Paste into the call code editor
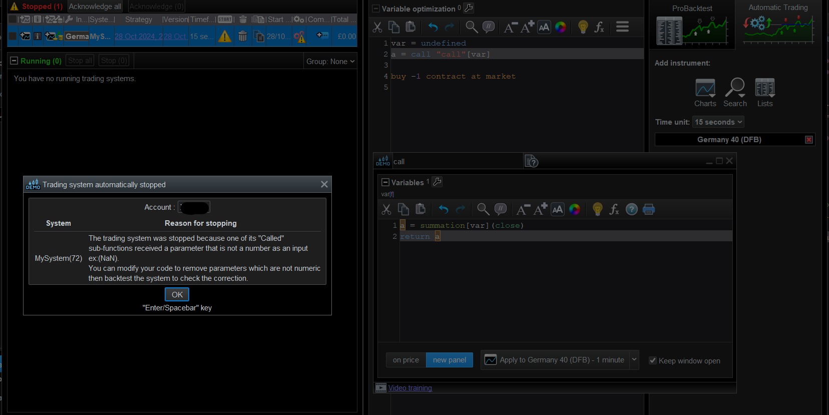Viewport: 829px width, 415px height. click(421, 209)
